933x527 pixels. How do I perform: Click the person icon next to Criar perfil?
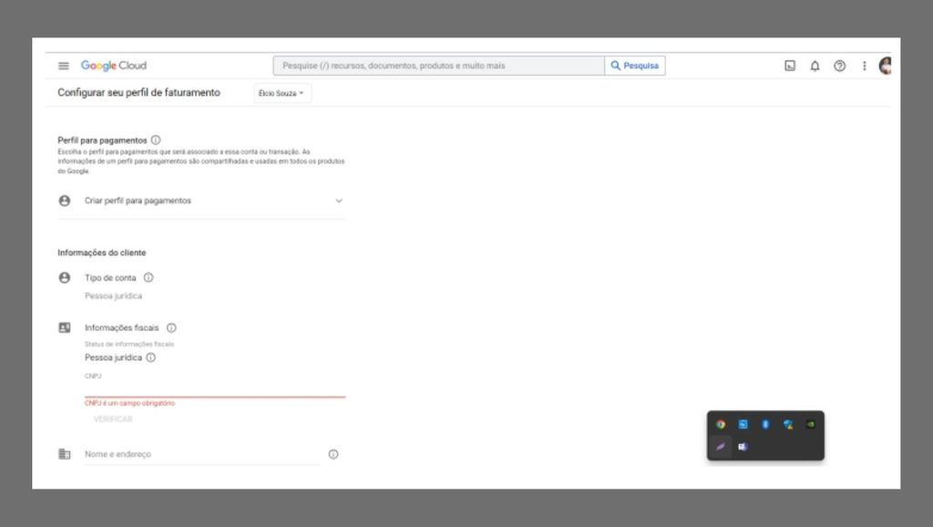65,201
